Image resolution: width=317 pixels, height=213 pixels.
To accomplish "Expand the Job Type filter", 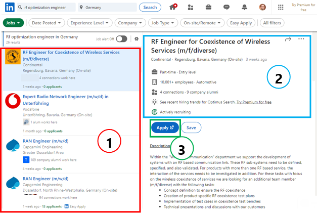I will coord(163,23).
